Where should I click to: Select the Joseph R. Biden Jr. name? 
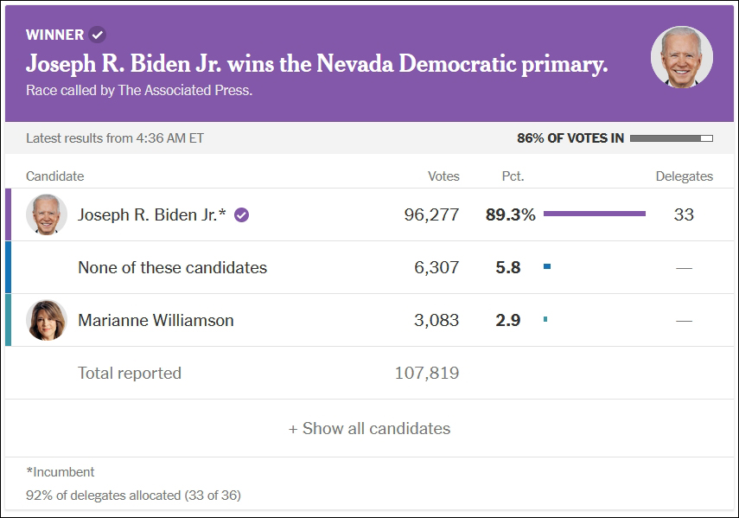151,214
